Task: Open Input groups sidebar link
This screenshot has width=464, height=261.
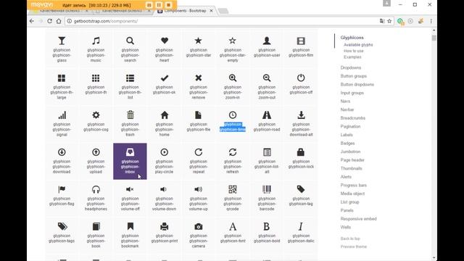Action: [x=352, y=93]
